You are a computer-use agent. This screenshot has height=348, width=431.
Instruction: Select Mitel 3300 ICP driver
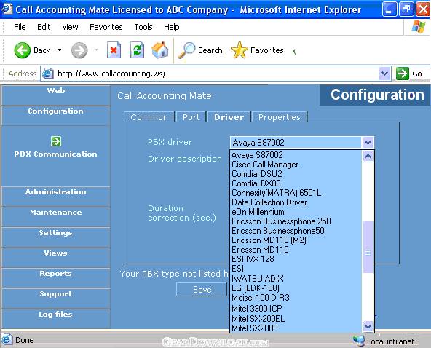(296, 308)
